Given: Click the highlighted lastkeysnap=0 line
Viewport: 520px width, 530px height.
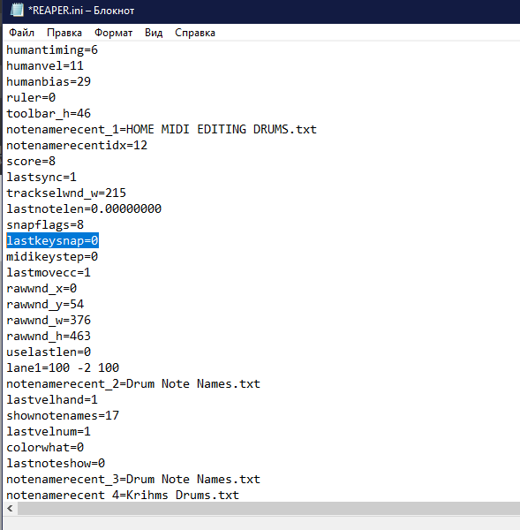Looking at the screenshot, I should [x=52, y=240].
